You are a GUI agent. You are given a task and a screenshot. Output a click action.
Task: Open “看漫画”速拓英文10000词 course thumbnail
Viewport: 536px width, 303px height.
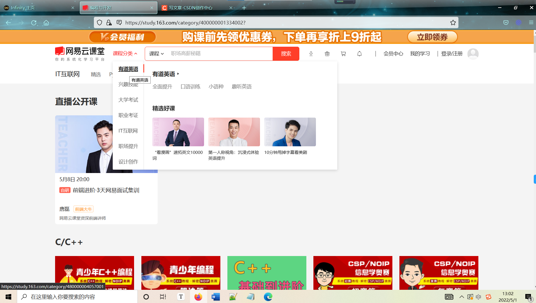pos(178,132)
